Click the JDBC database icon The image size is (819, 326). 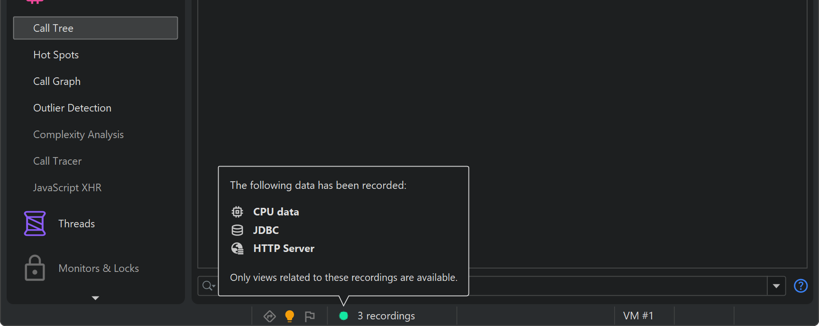pos(237,230)
